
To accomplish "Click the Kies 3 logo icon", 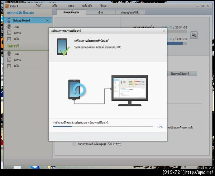I will coord(7,6).
